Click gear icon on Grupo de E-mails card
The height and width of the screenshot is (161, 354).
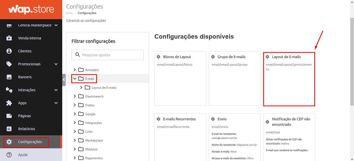click(x=213, y=57)
